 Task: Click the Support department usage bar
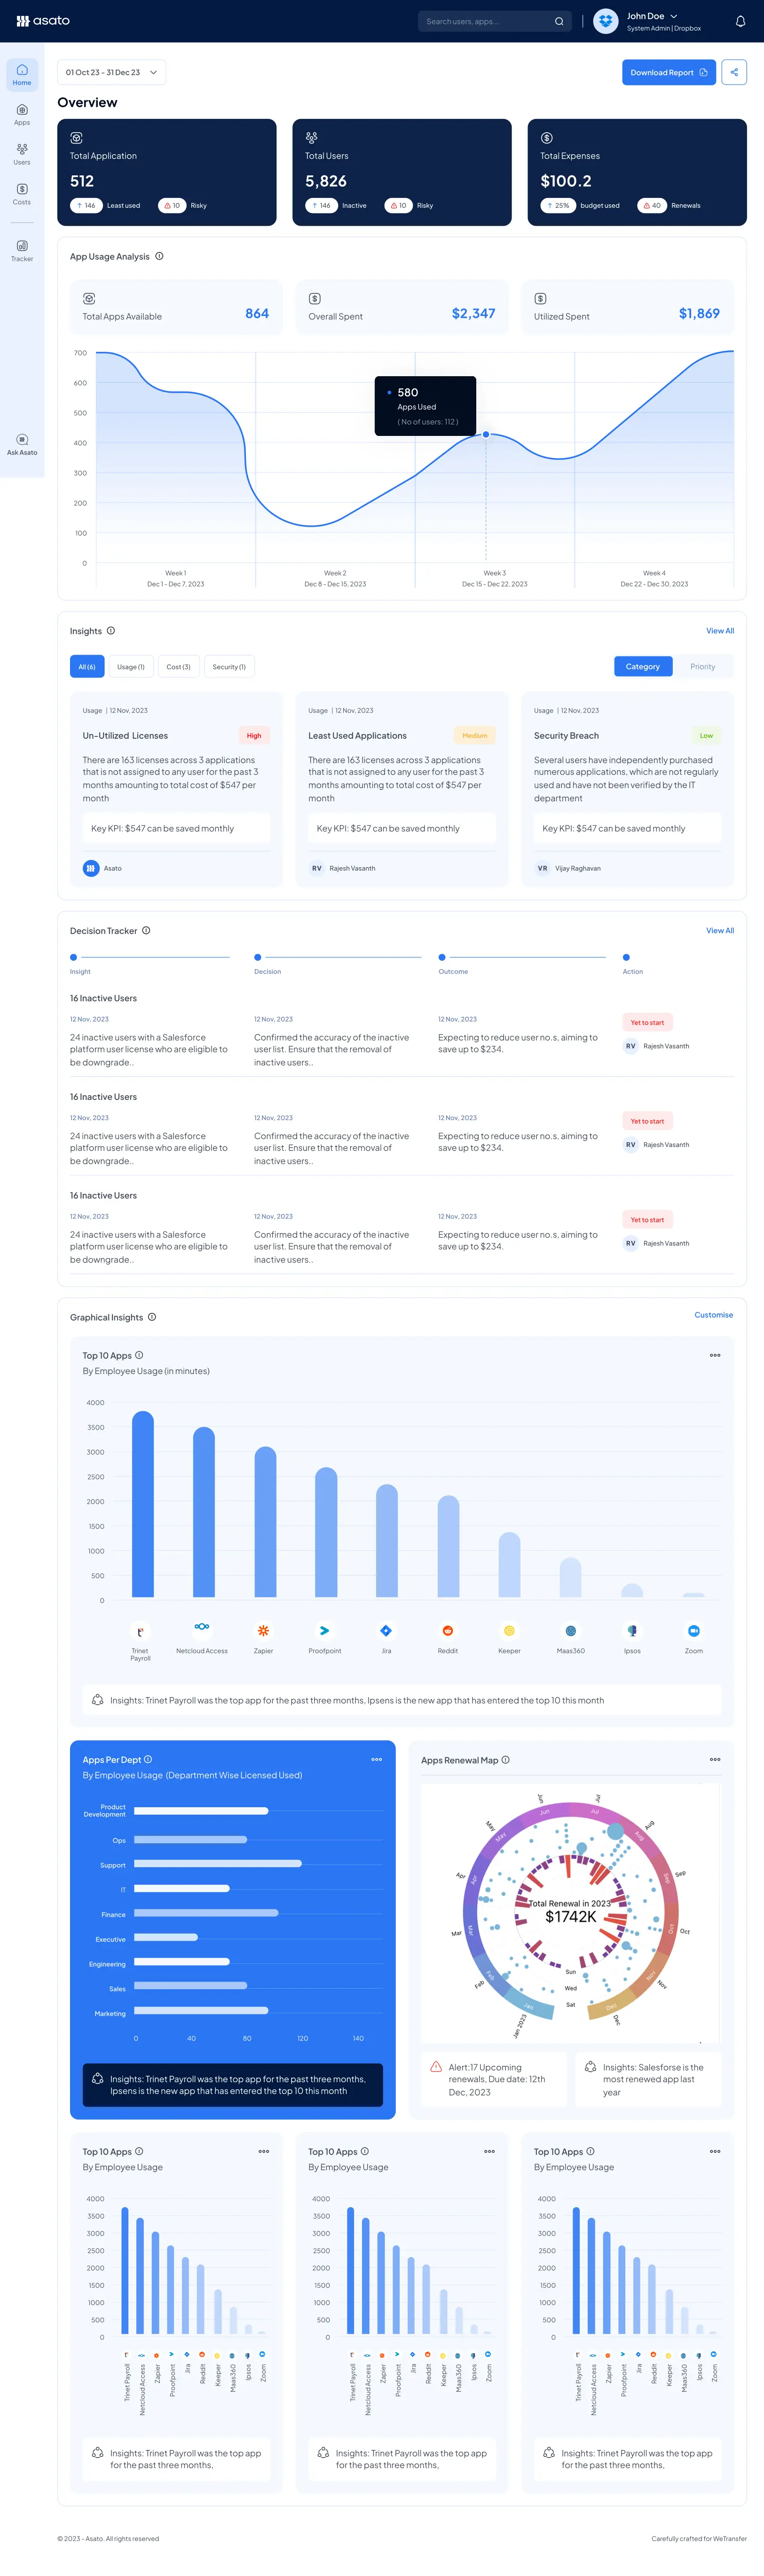(x=218, y=1863)
